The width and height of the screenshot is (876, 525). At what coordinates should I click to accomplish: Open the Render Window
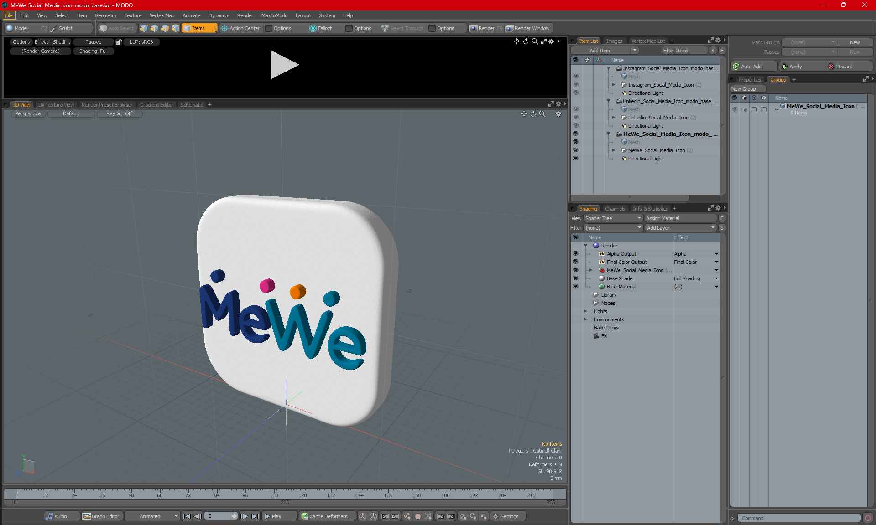[528, 28]
